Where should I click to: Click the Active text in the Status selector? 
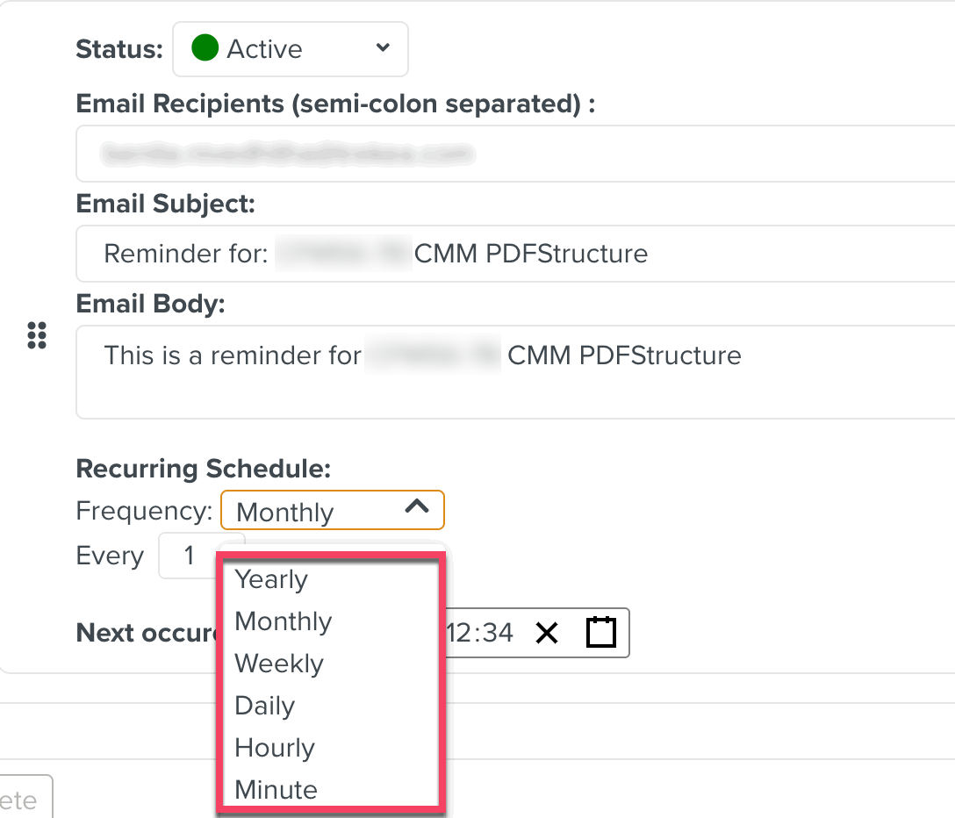[x=264, y=49]
